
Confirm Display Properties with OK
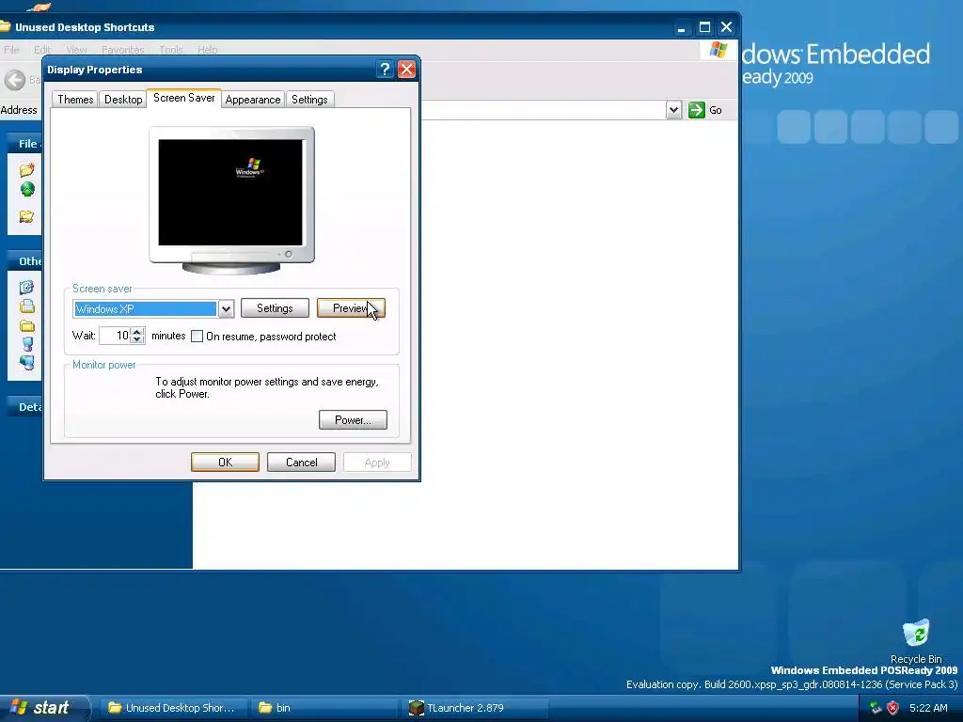tap(225, 463)
